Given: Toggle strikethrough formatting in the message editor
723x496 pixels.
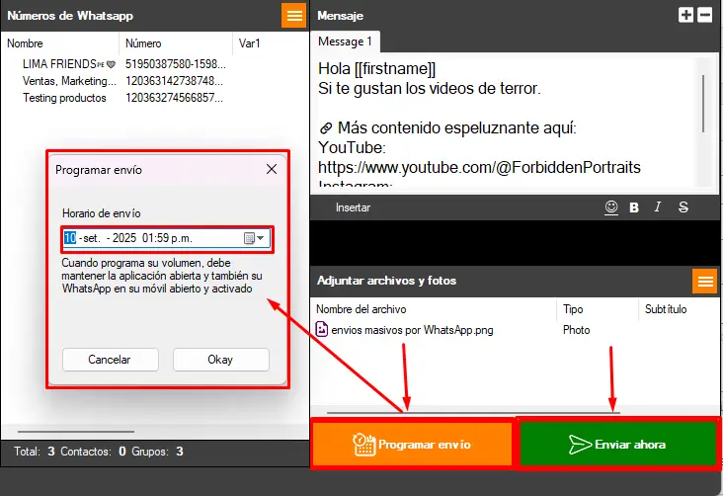Looking at the screenshot, I should coord(683,207).
